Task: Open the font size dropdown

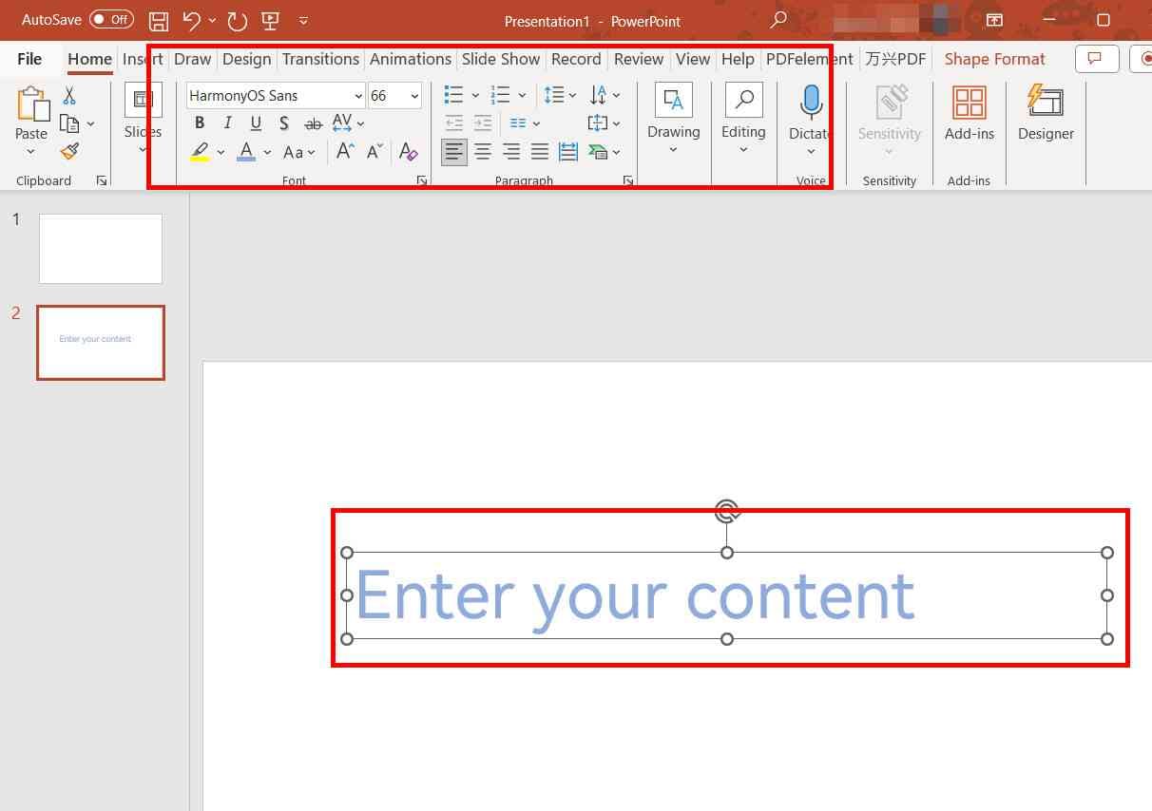Action: (x=414, y=96)
